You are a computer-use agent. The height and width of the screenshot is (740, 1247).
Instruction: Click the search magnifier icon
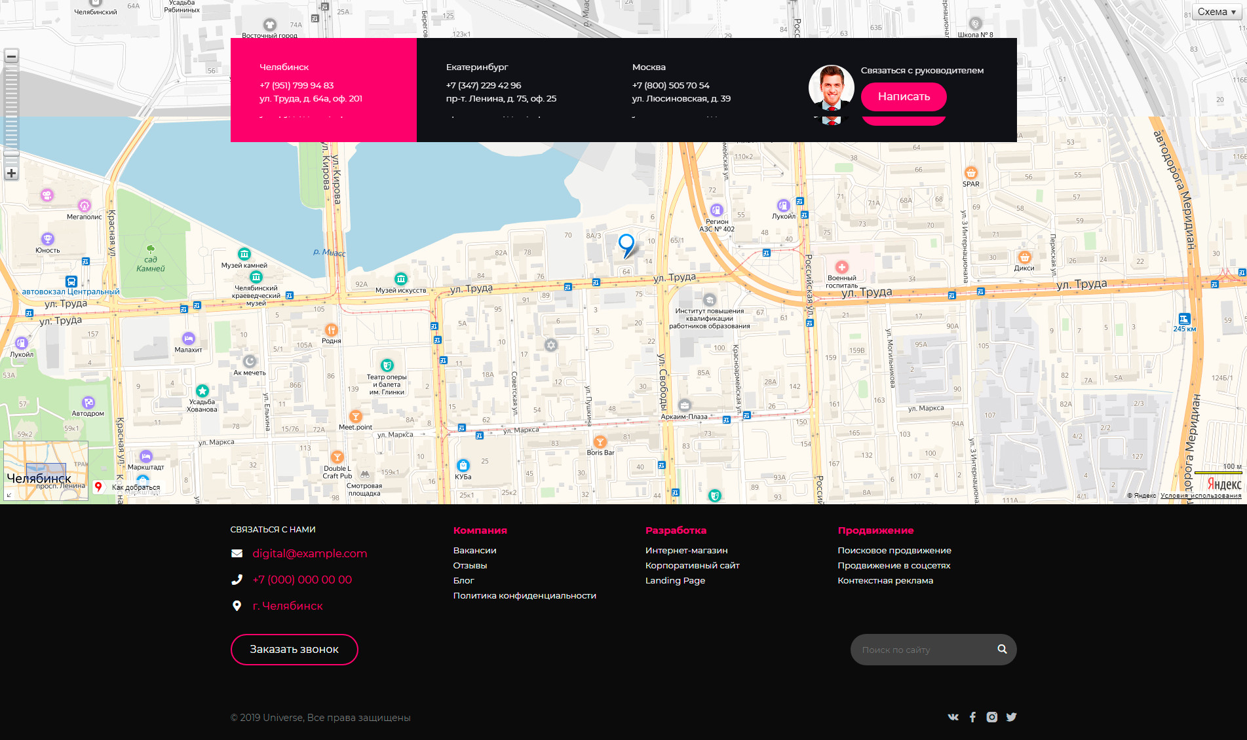coord(1002,649)
